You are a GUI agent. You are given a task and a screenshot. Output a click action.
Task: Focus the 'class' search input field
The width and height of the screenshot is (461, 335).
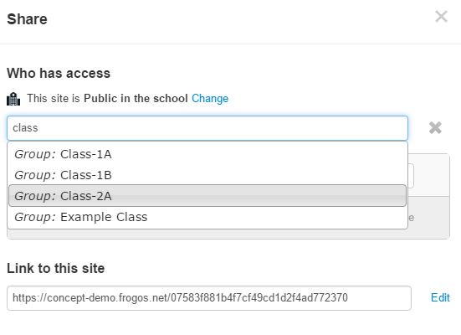(207, 128)
